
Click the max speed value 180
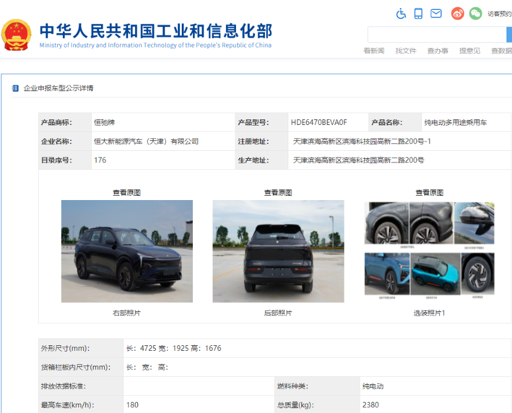[x=132, y=405]
